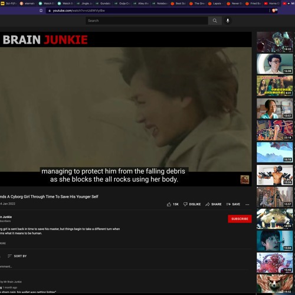Activate voice search microphone icon
Screen dimensions: 295x295
[x=228, y=21]
